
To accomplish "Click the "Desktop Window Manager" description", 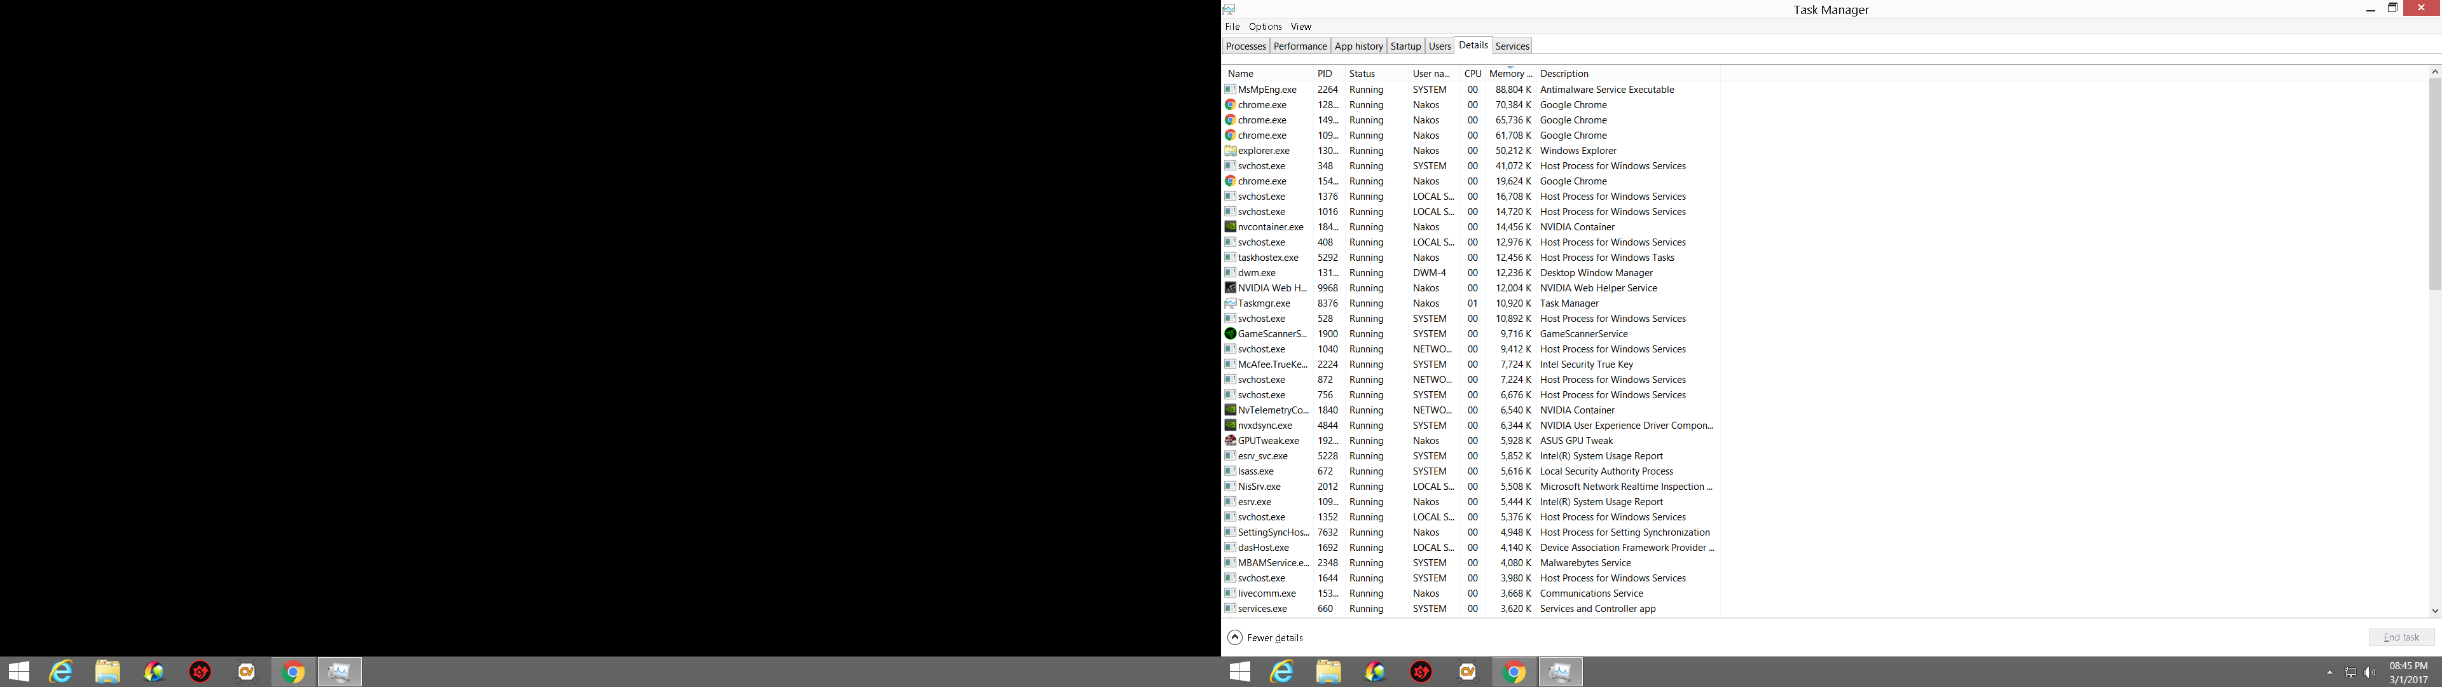I will [x=1596, y=272].
